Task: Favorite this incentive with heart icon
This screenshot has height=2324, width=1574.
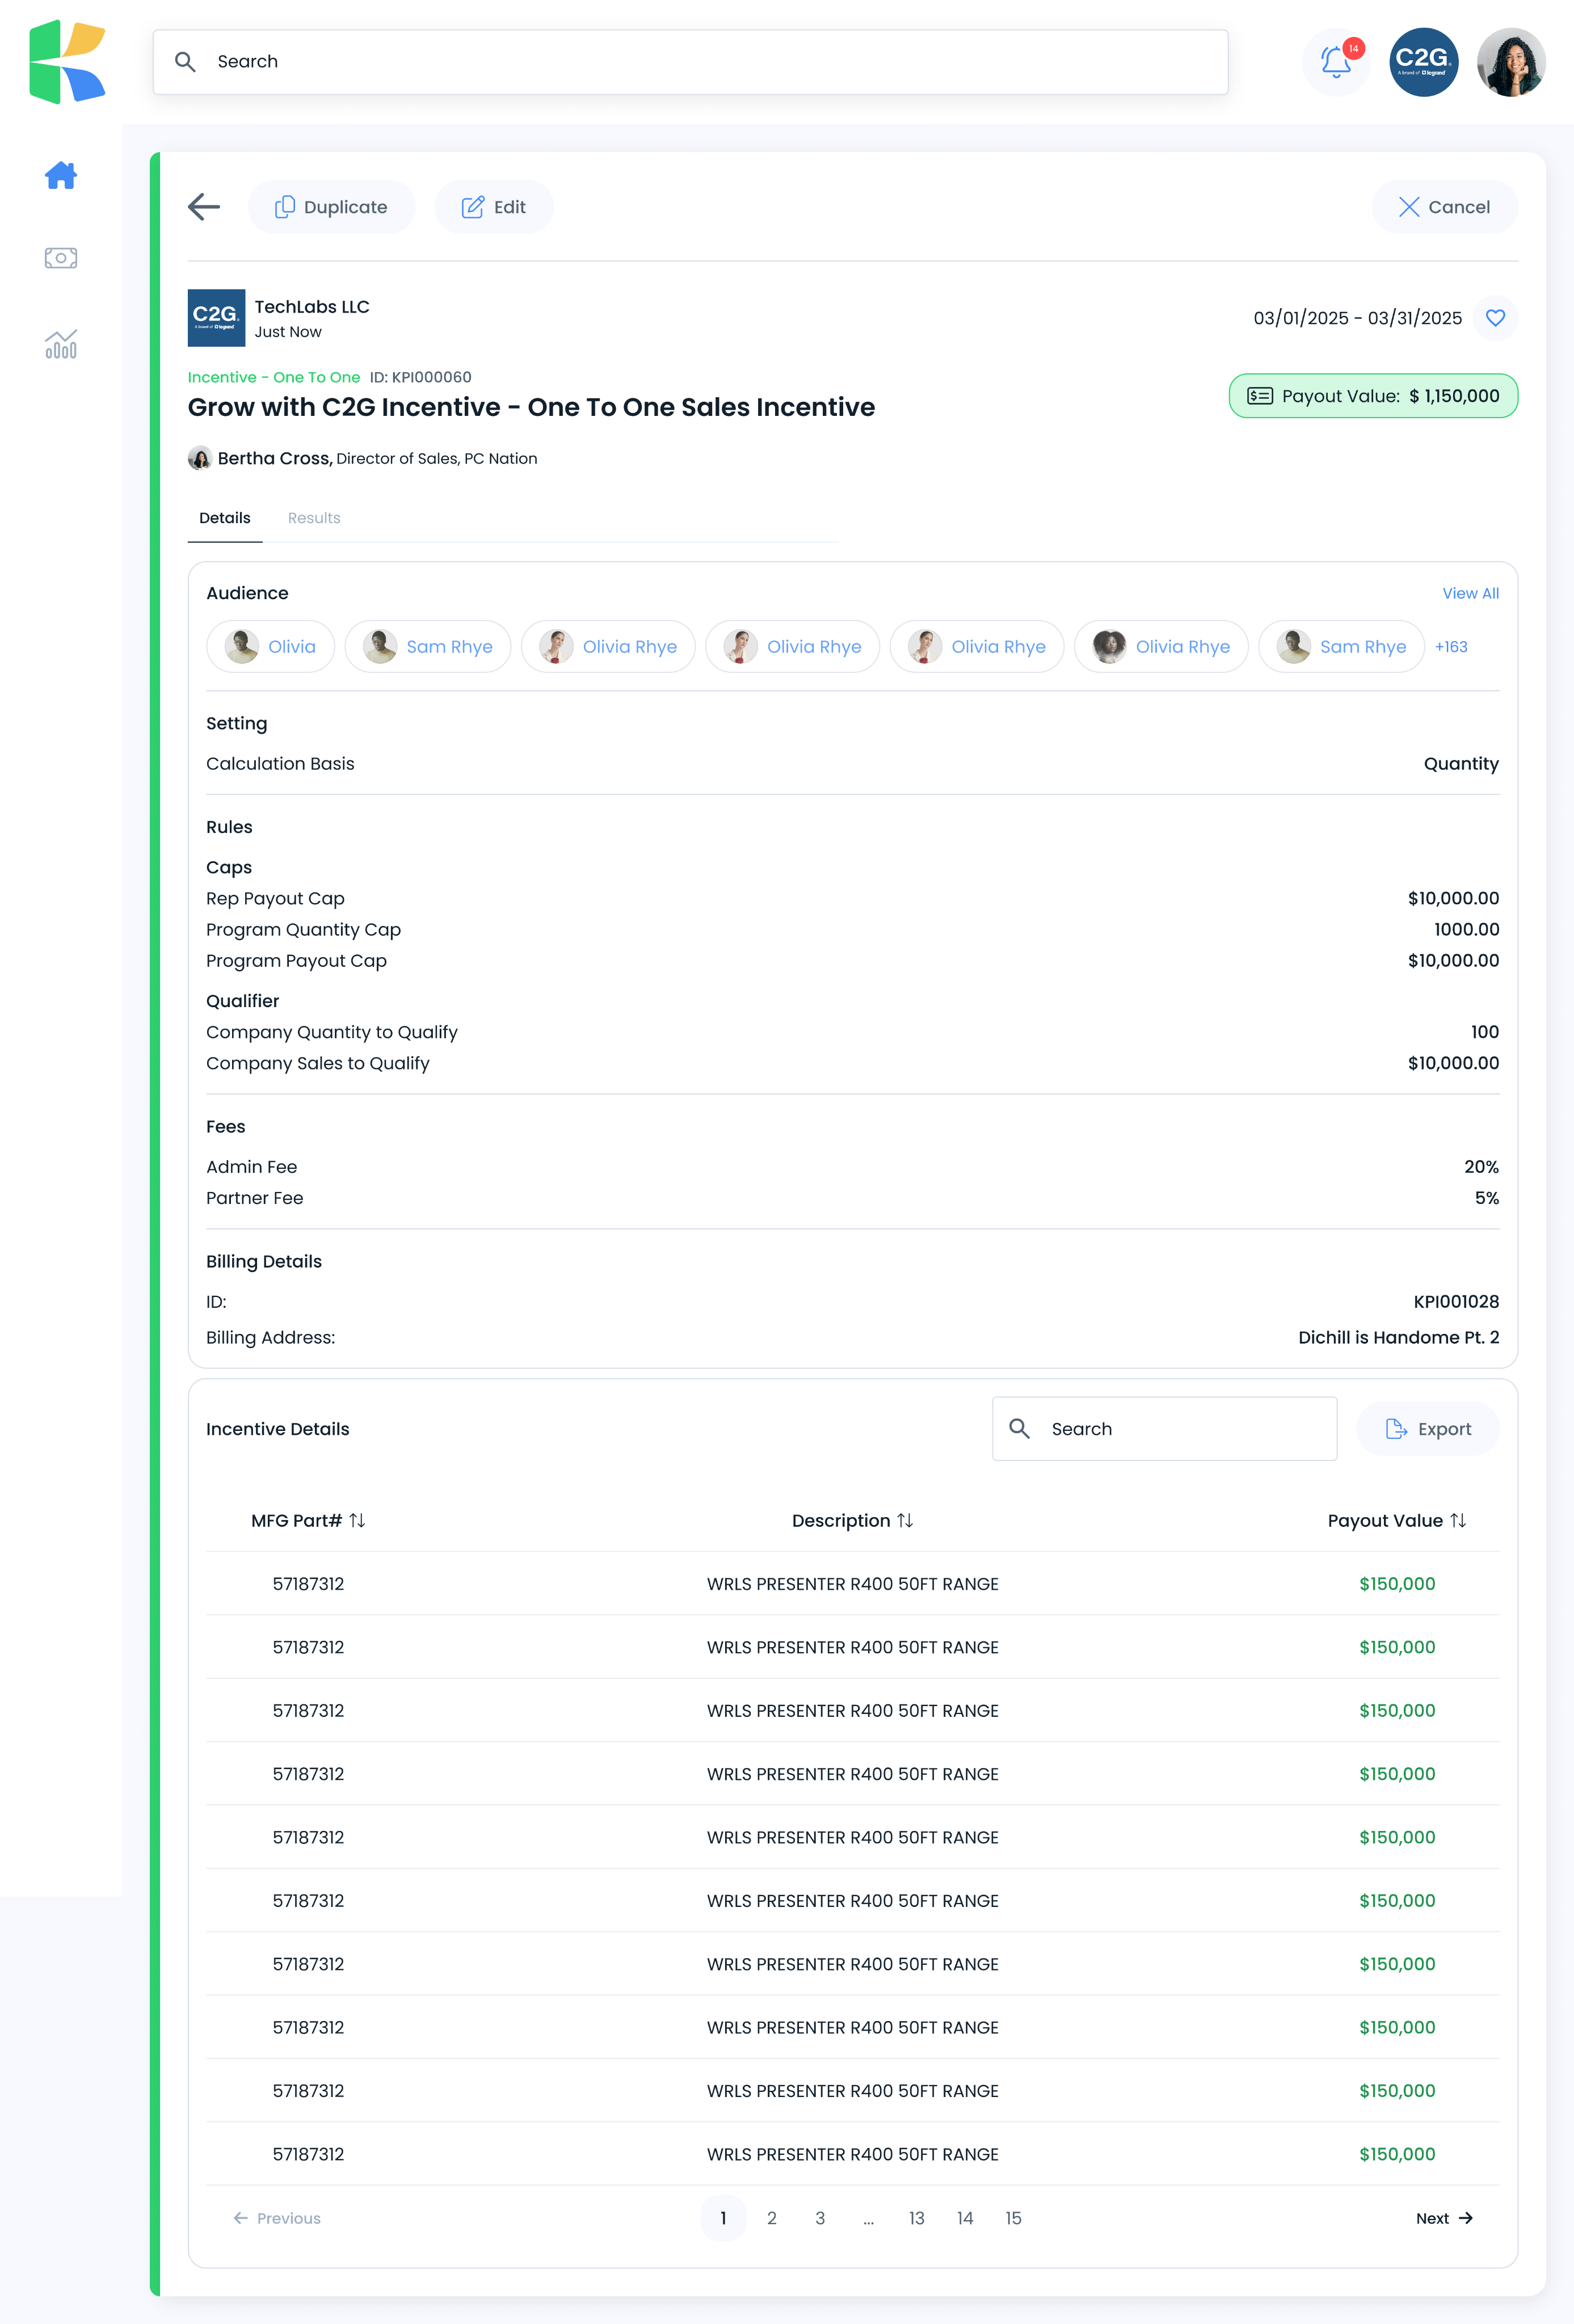Action: click(x=1495, y=318)
